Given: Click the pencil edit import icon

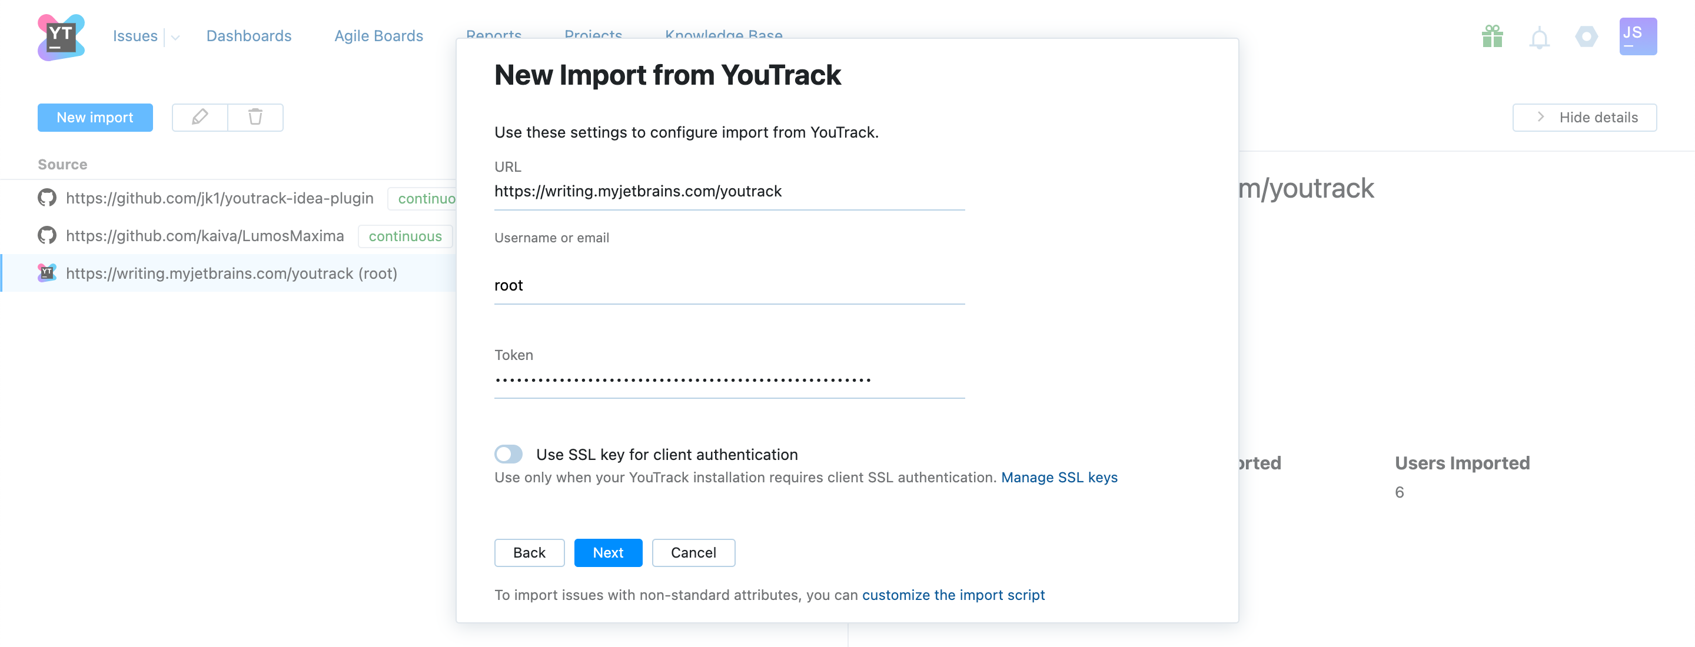Looking at the screenshot, I should (200, 118).
